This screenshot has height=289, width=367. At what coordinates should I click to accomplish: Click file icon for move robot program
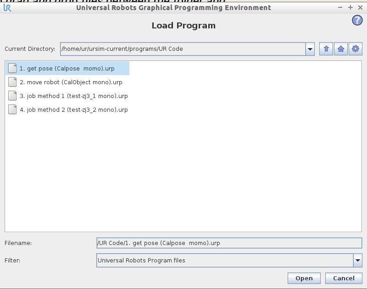tap(12, 82)
